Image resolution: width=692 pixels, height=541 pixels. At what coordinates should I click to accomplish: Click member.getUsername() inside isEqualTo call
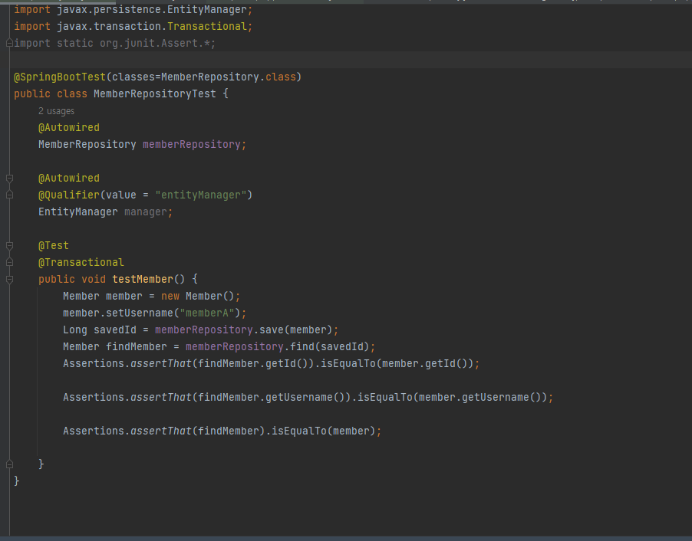pyautogui.click(x=479, y=398)
